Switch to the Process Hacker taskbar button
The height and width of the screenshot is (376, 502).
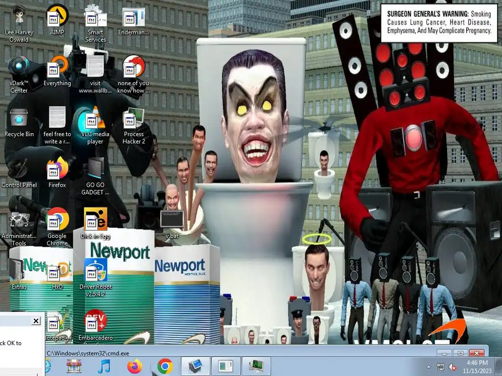click(256, 366)
